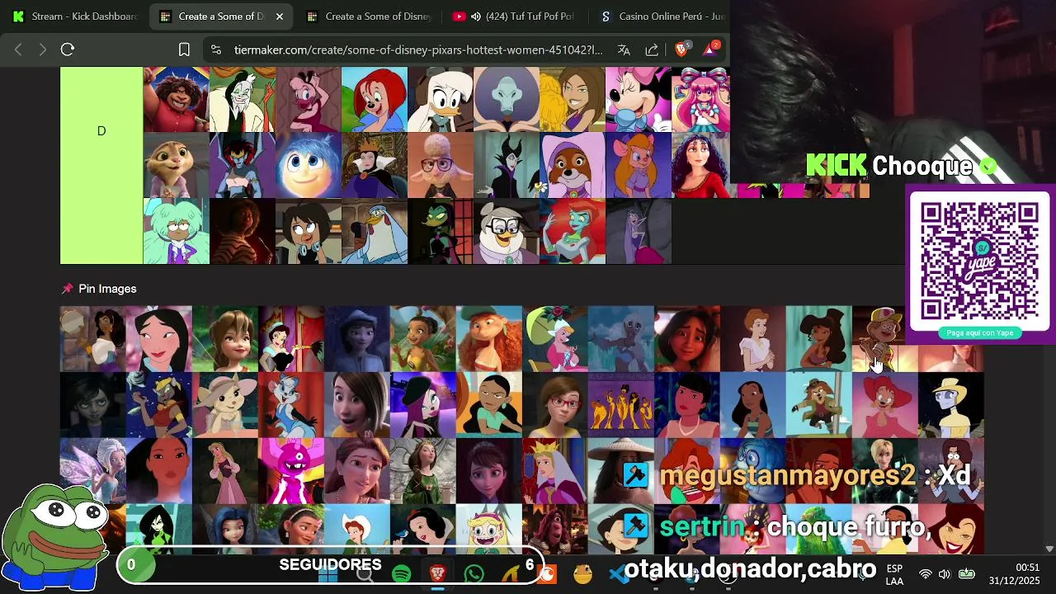Select the Cruella de Vil image in D tier

[243, 99]
